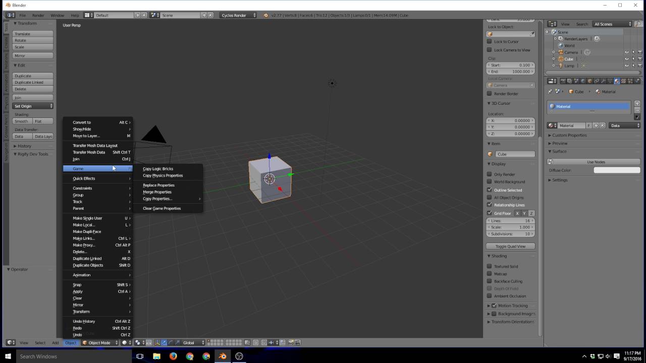The width and height of the screenshot is (646, 363).
Task: Open Blender from the Windows taskbar
Action: click(223, 356)
